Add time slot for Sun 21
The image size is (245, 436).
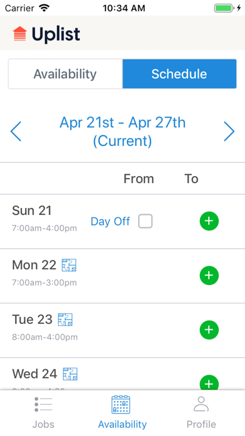coord(209,221)
